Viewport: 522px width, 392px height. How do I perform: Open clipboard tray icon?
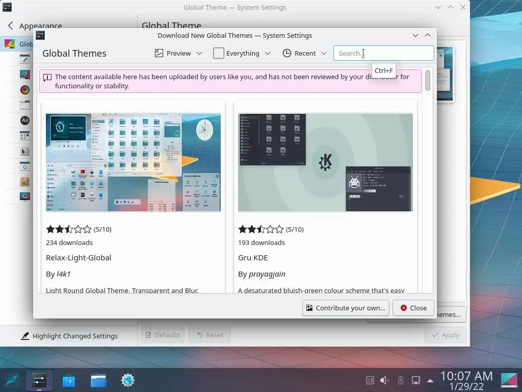pos(370,380)
